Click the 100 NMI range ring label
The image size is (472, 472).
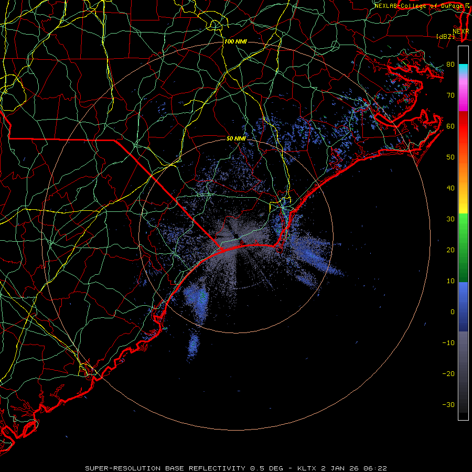tap(235, 41)
